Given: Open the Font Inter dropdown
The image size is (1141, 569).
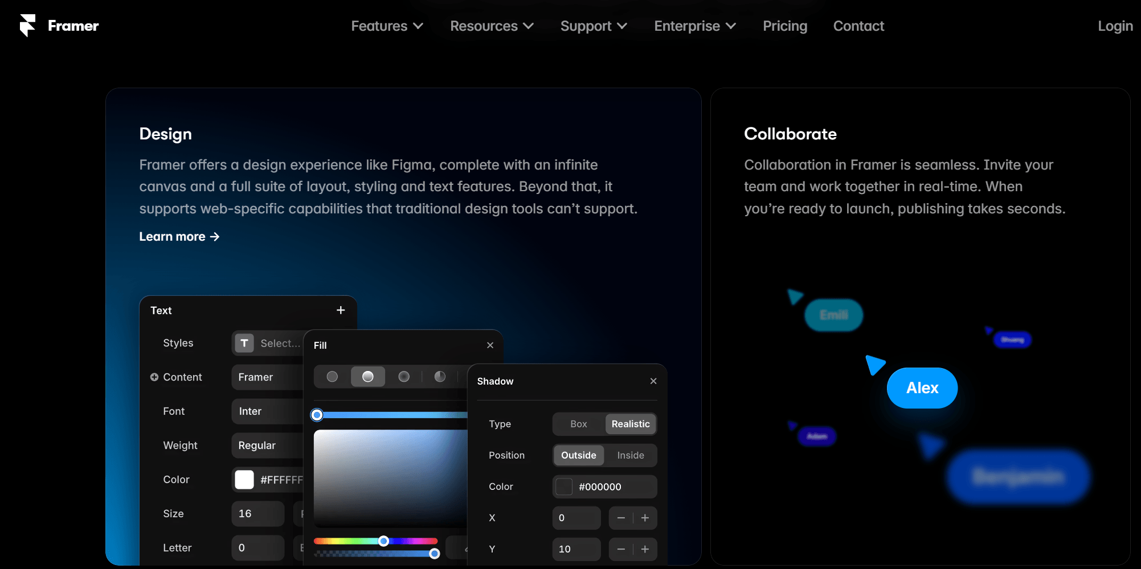Looking at the screenshot, I should point(268,411).
